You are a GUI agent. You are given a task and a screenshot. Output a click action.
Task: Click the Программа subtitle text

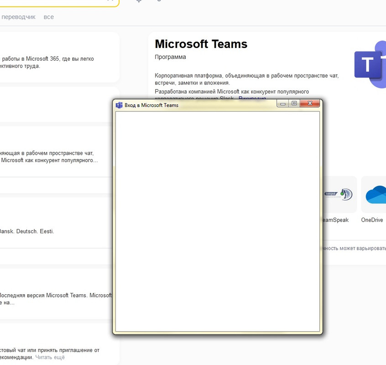170,57
